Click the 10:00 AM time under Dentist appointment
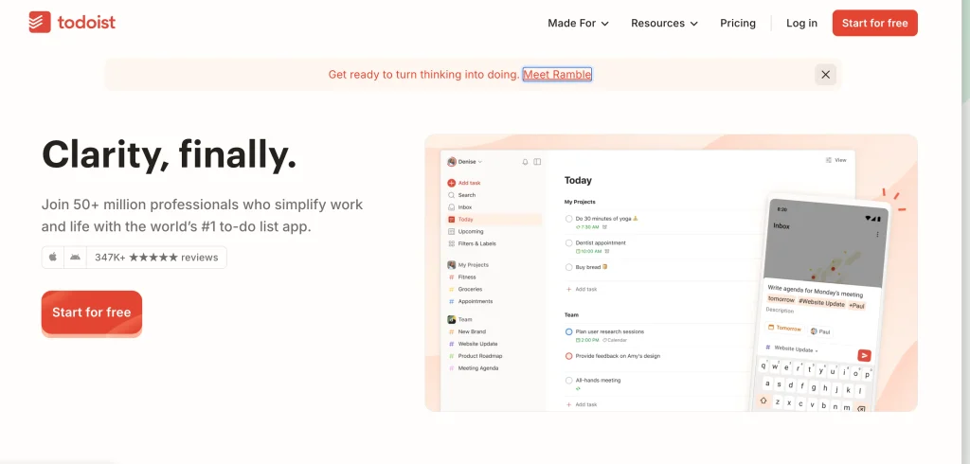Image resolution: width=970 pixels, height=464 pixels. 589,251
